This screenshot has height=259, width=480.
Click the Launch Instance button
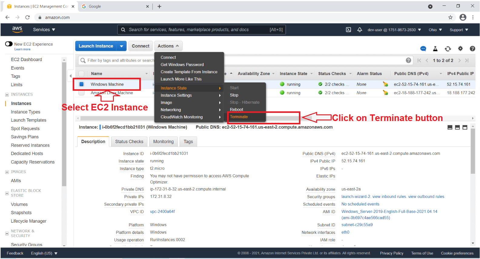click(x=96, y=46)
